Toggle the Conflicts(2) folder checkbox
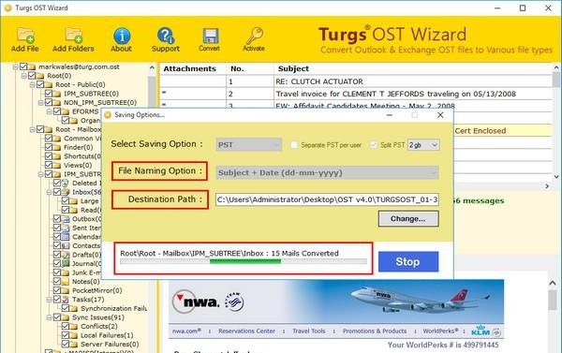The width and height of the screenshot is (562, 353). tap(66, 327)
